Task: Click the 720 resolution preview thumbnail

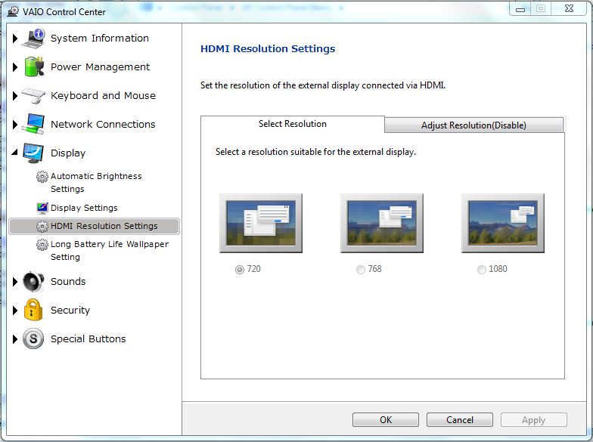Action: pos(261,223)
